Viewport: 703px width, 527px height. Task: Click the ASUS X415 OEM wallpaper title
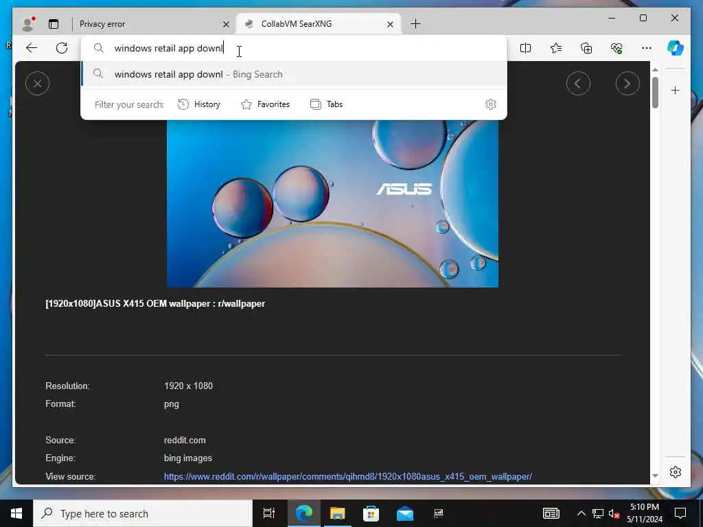[155, 304]
